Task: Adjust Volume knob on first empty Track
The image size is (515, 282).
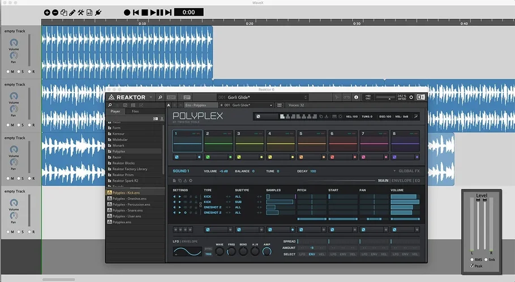Action: [14, 42]
